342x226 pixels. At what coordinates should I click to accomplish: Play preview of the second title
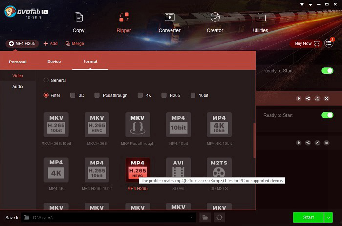click(x=299, y=143)
